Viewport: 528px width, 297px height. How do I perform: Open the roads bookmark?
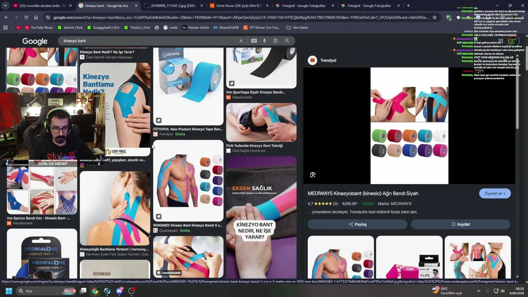(x=170, y=28)
